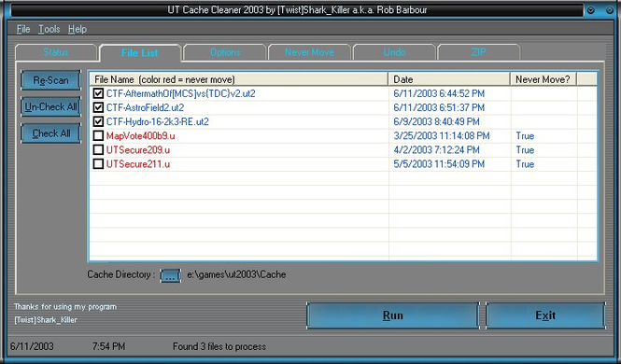This screenshot has height=364, width=621.
Task: Uncheck CTF-AstroField2.ut2 checkbox
Action: click(x=98, y=107)
